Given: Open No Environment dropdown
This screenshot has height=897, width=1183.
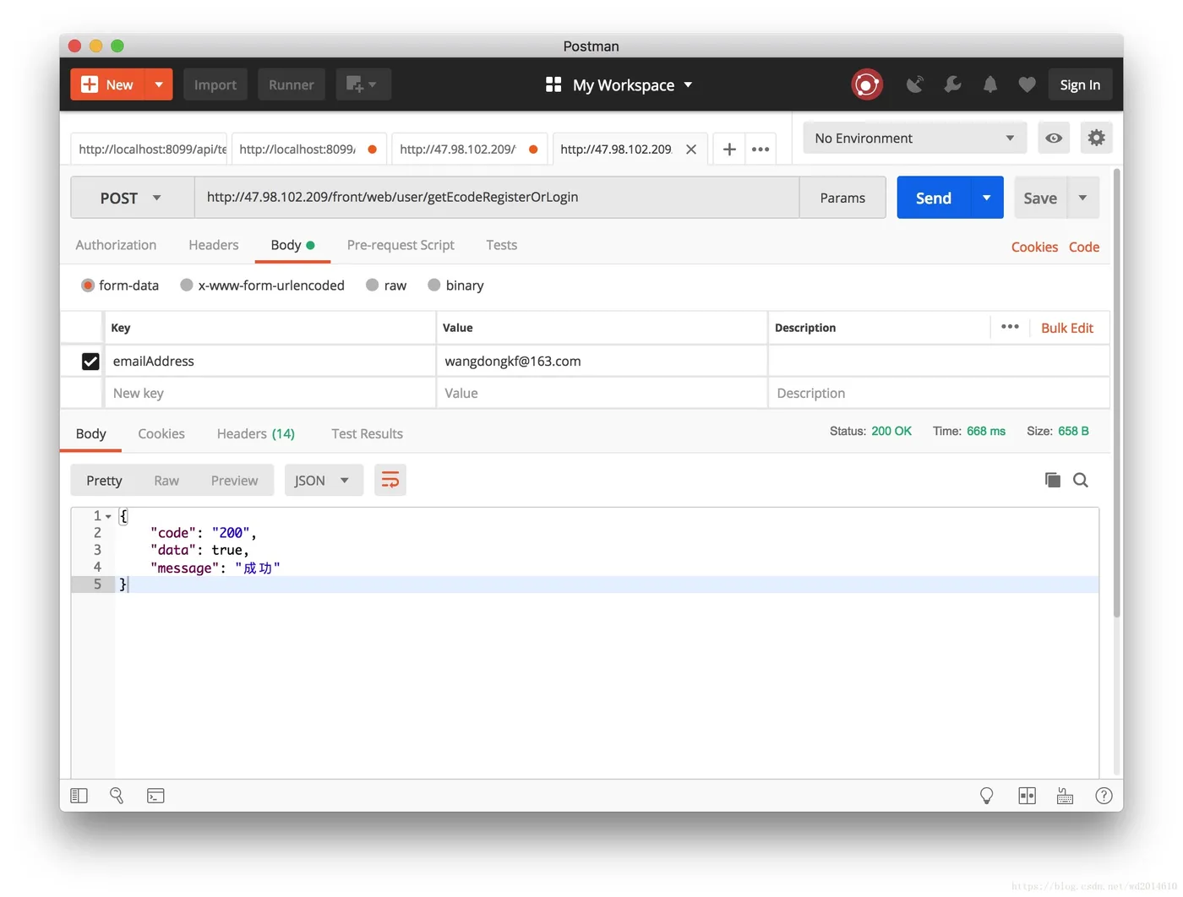Looking at the screenshot, I should point(915,138).
